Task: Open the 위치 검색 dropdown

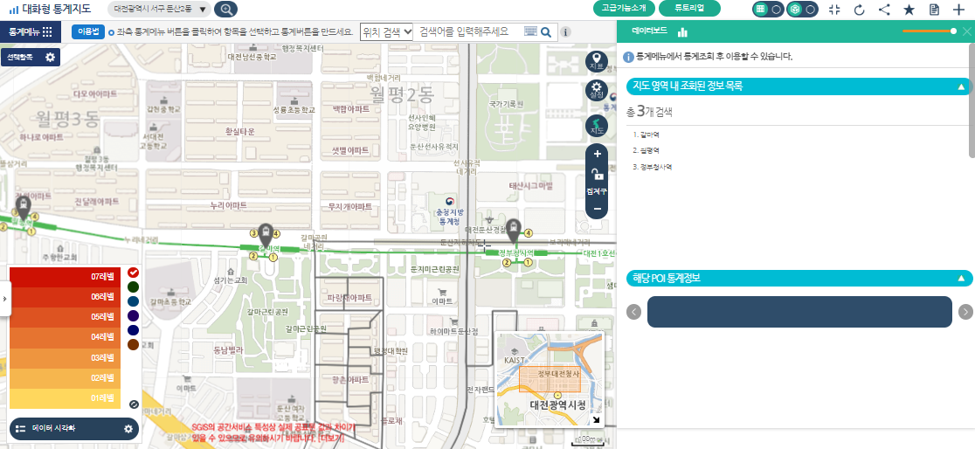Action: coord(386,31)
